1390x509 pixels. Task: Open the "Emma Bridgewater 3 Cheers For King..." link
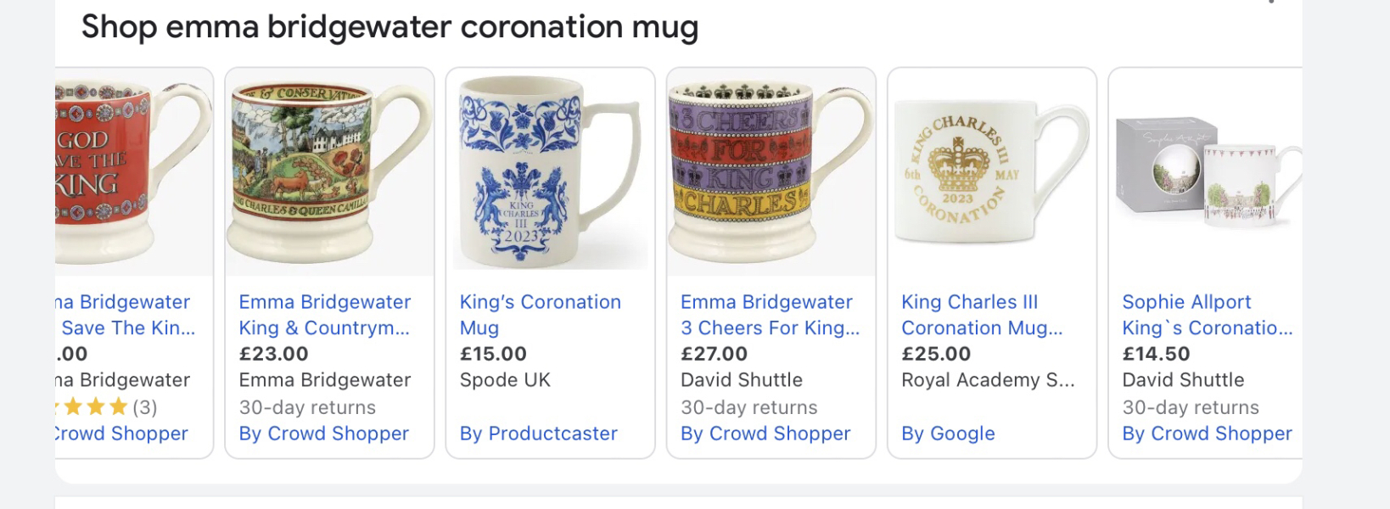click(770, 314)
